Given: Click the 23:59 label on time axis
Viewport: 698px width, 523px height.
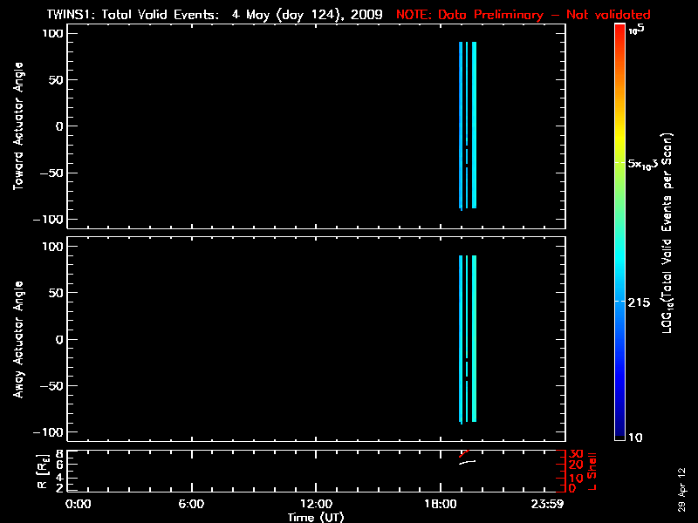Looking at the screenshot, I should 550,504.
